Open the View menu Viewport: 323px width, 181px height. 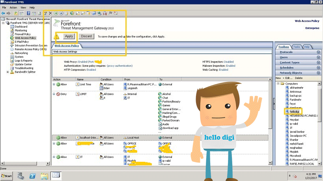pyautogui.click(x=23, y=7)
